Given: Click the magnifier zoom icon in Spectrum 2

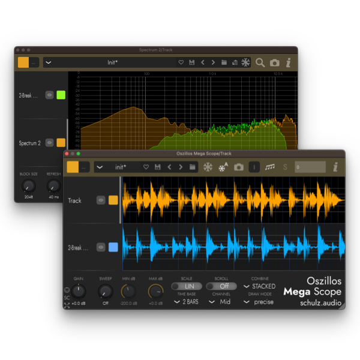Looking at the screenshot, I should (260, 62).
